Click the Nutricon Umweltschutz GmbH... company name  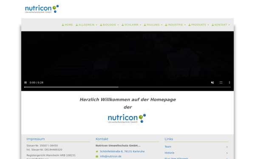(x=118, y=145)
